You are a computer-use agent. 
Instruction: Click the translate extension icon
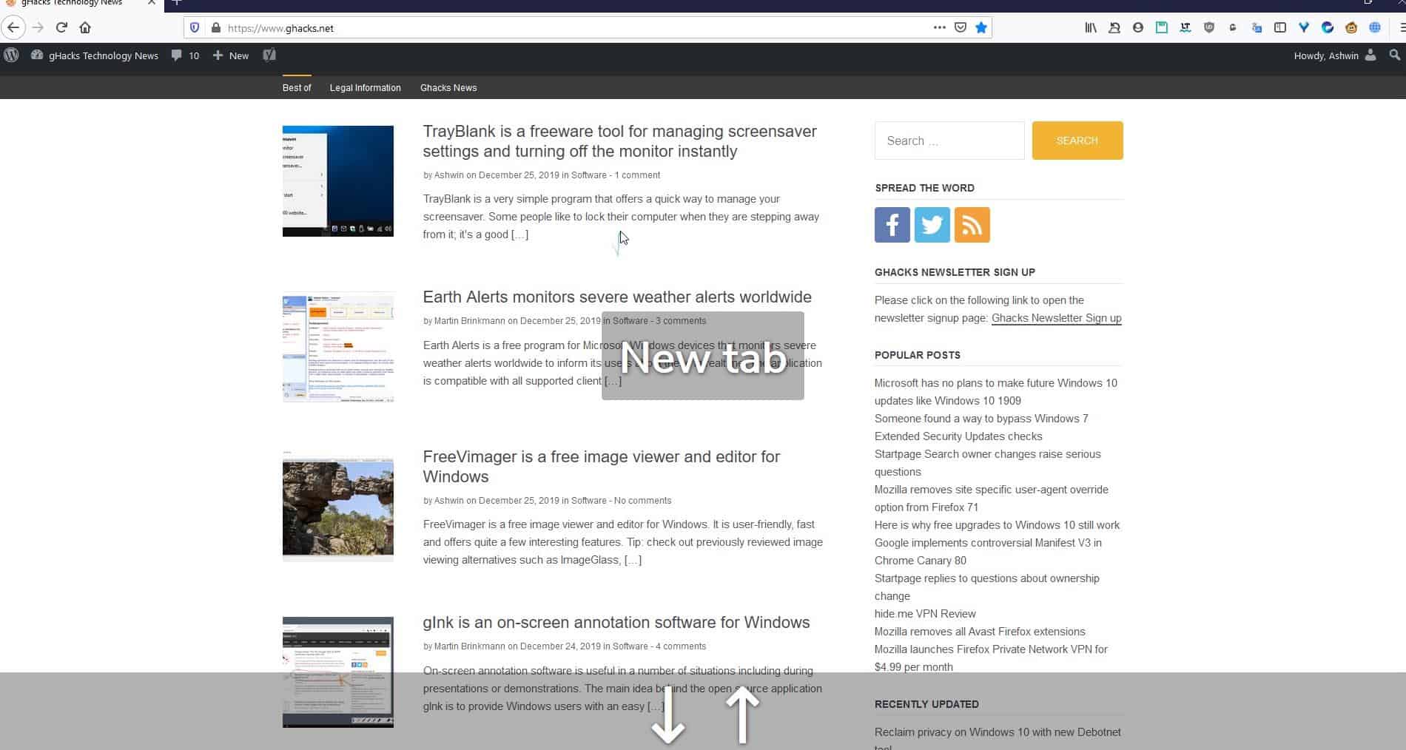point(1257,27)
